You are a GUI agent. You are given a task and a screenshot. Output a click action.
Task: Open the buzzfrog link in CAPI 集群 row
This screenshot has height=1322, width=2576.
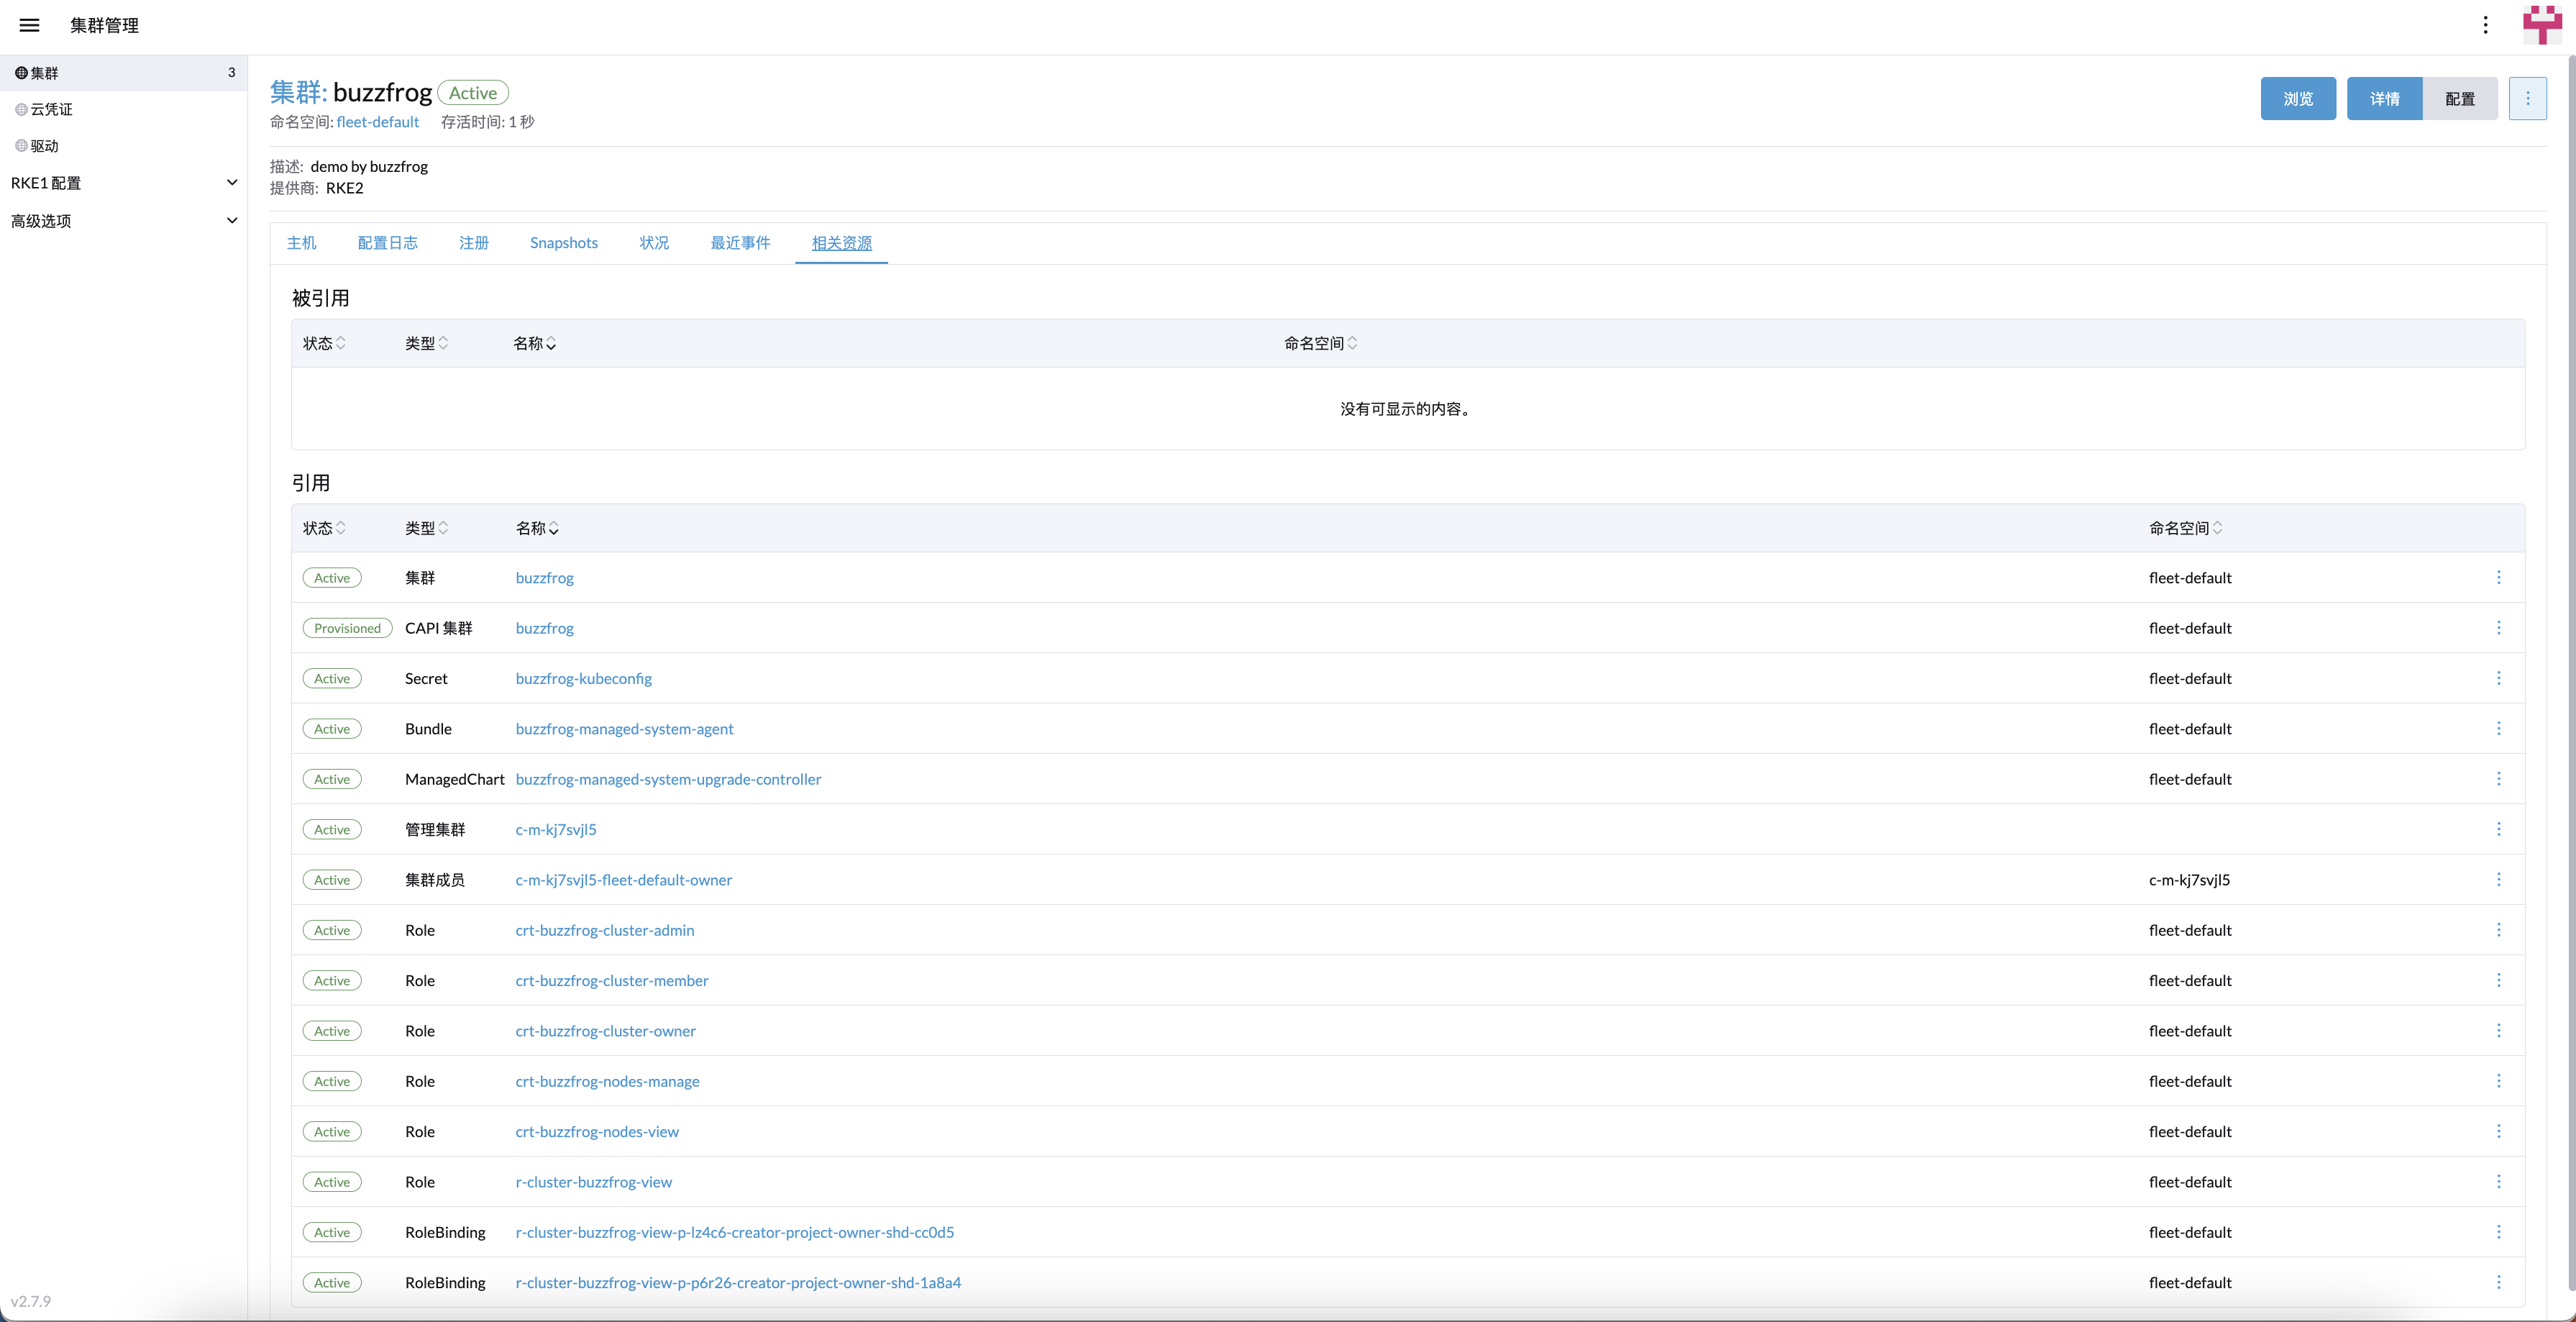coord(544,628)
